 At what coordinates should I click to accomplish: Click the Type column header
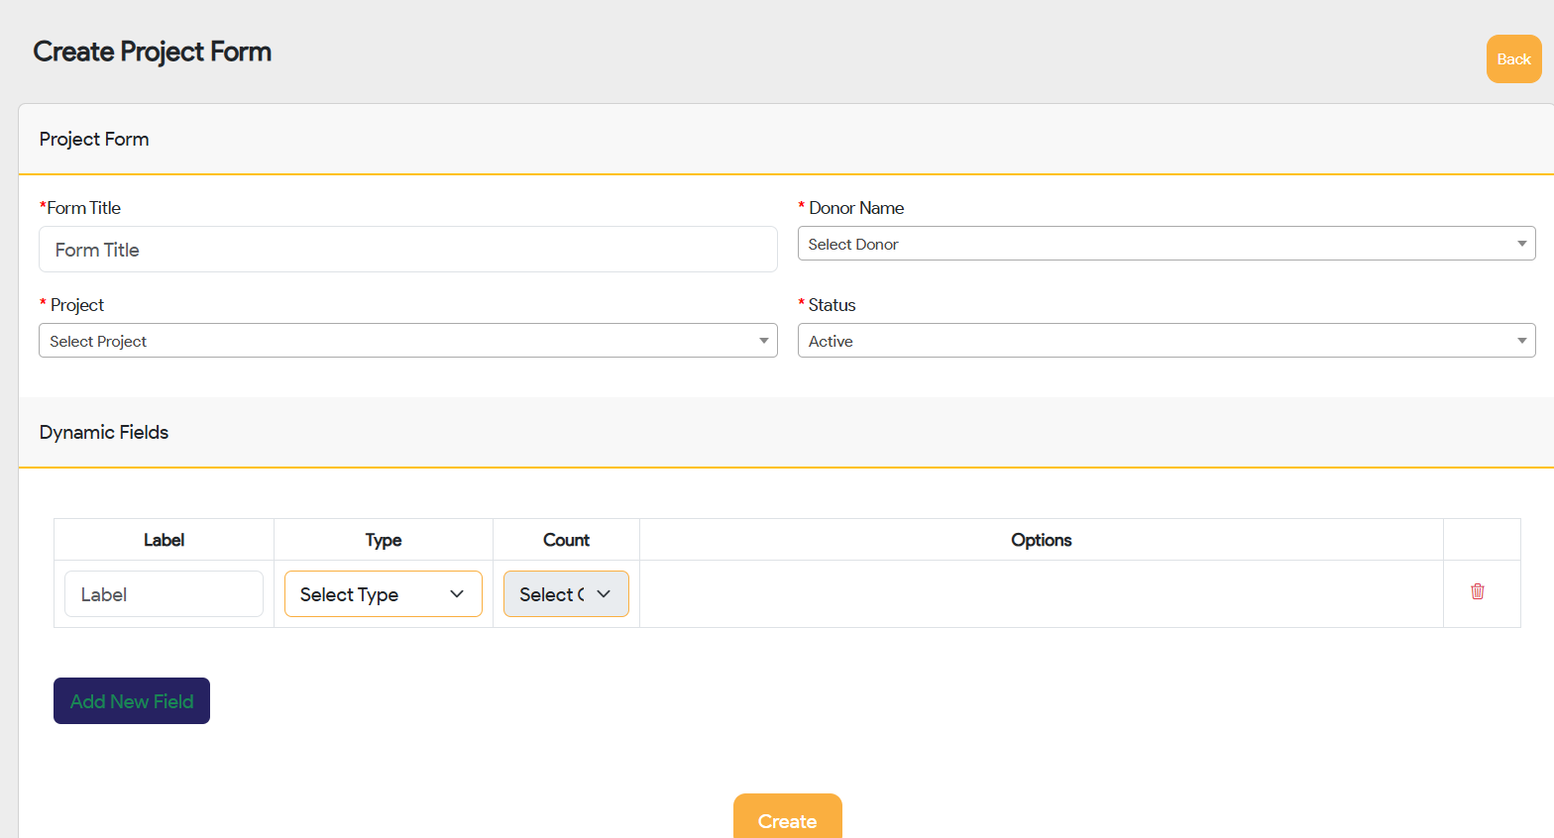coord(383,540)
